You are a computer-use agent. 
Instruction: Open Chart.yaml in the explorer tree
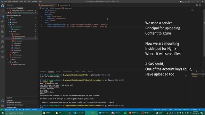click(17, 46)
